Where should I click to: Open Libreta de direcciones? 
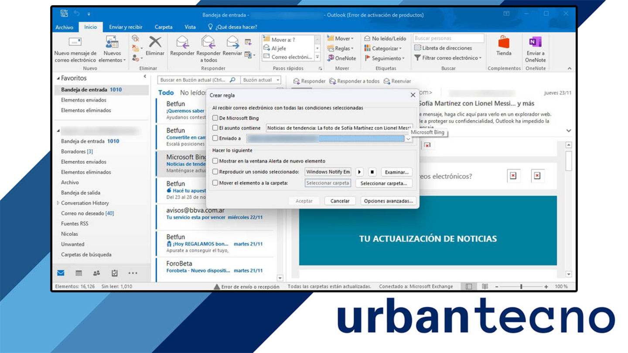(x=443, y=48)
